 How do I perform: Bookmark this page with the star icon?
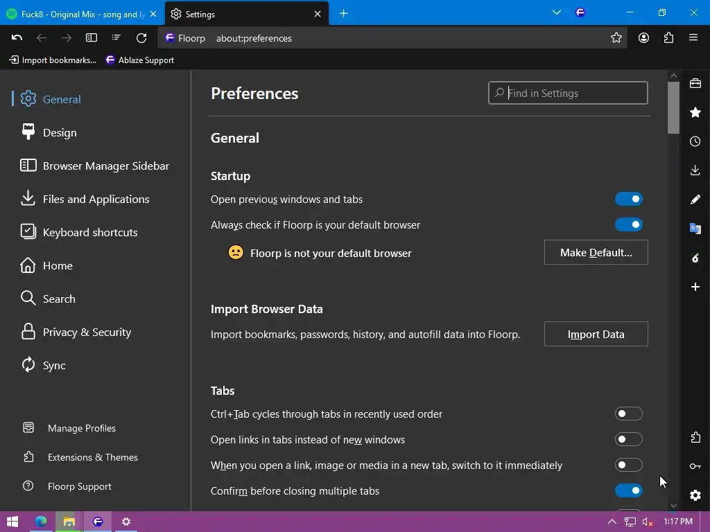[616, 38]
